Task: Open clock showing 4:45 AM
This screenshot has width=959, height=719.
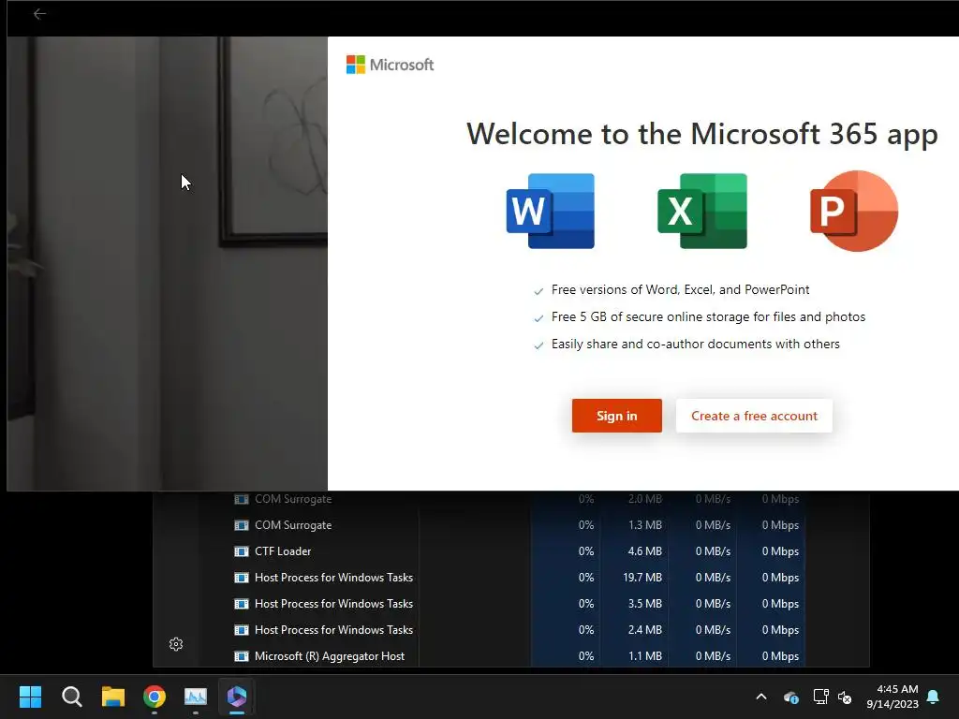Action: coord(893,697)
